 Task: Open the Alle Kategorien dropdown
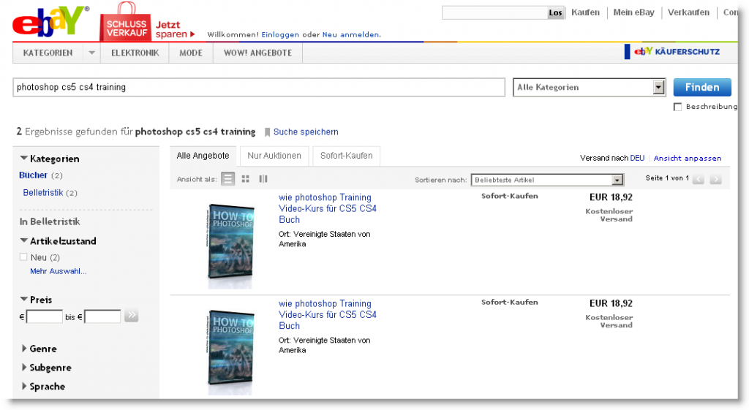click(589, 88)
